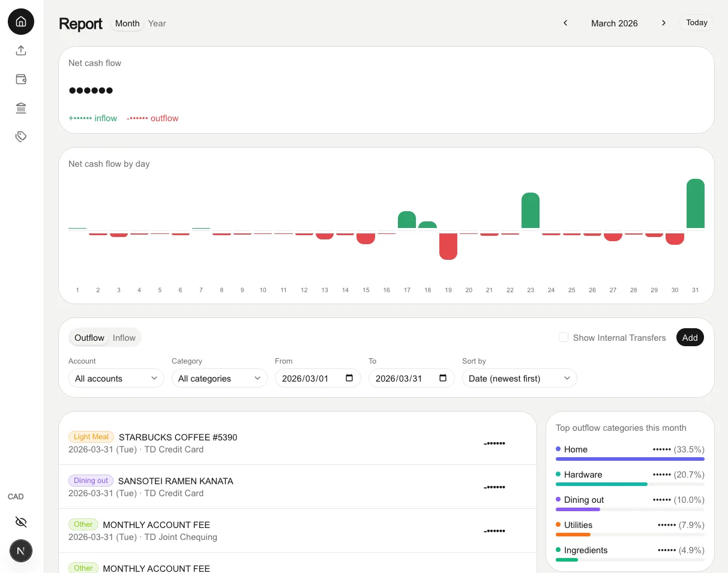Click the red bar for day 15
Screen dimensions: 728x573
point(366,238)
